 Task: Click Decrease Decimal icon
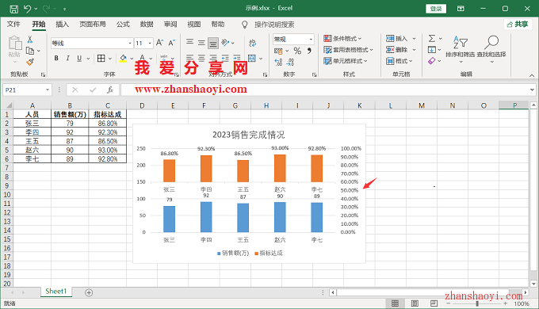pos(290,62)
